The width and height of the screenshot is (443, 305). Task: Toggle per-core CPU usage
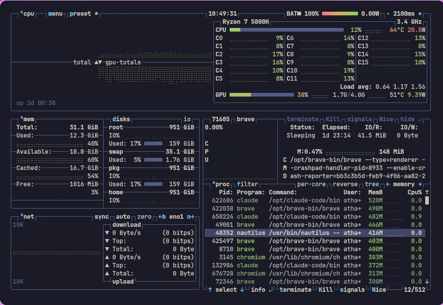[311, 184]
